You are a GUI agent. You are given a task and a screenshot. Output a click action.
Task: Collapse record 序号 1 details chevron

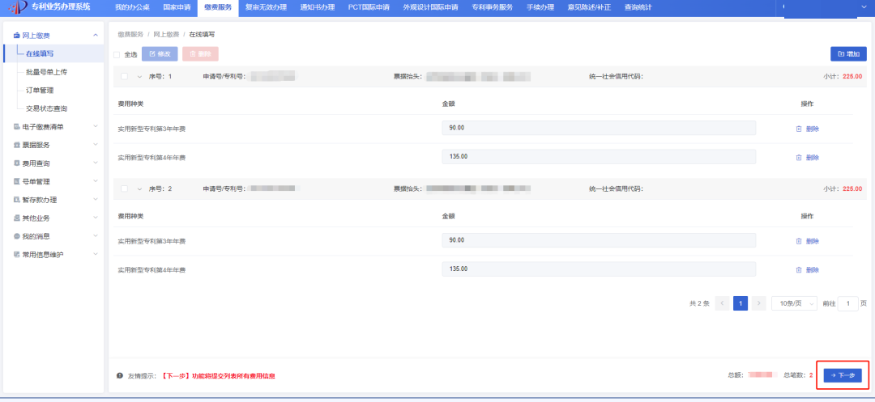[x=139, y=76]
